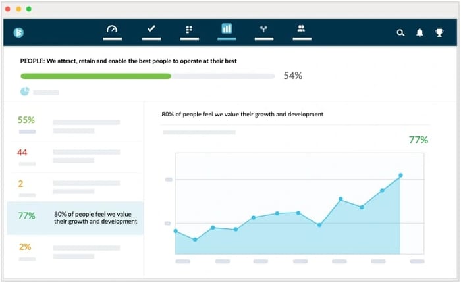Click the search magnifier icon
461x283 pixels.
point(400,32)
